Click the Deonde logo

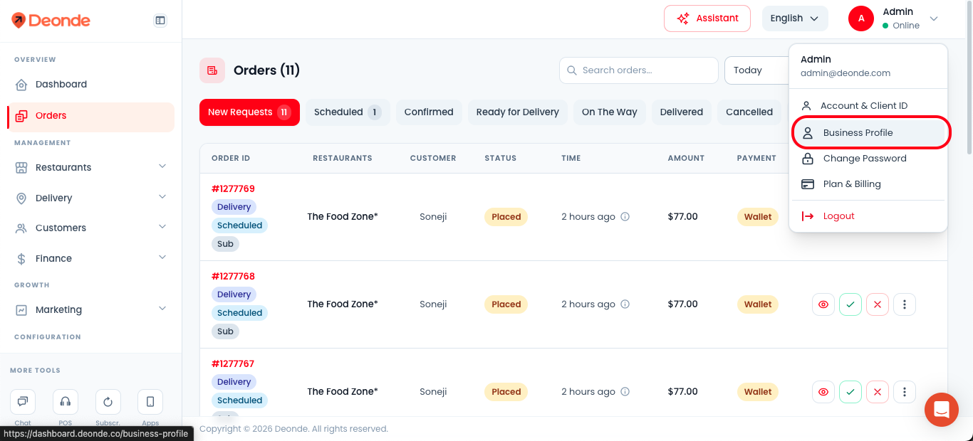pos(51,21)
